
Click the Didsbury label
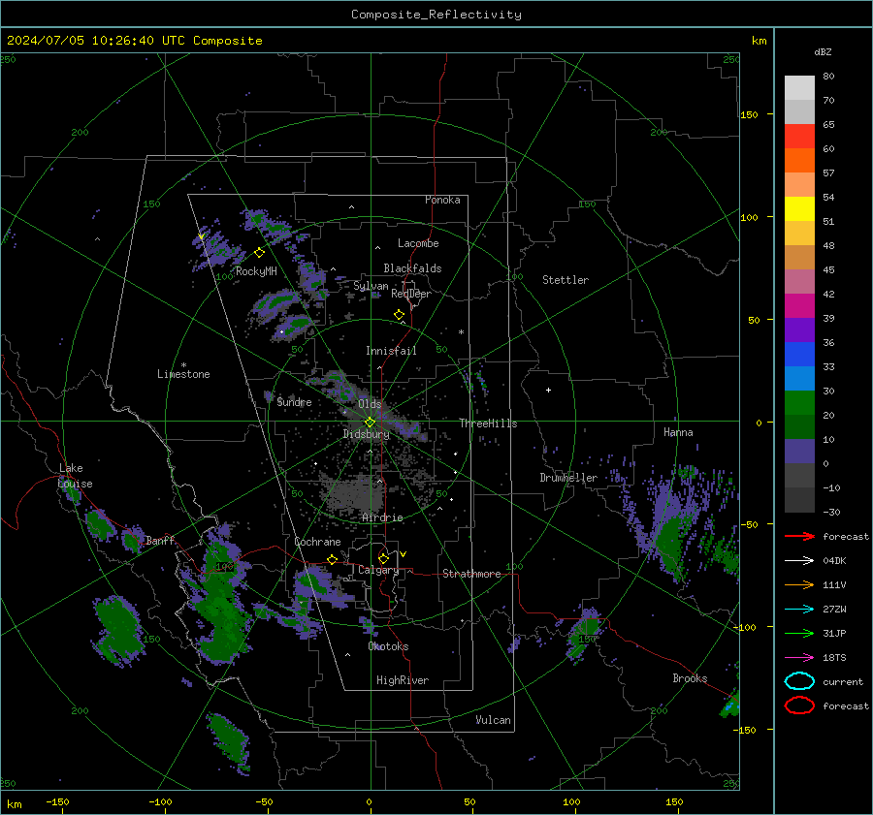point(367,434)
